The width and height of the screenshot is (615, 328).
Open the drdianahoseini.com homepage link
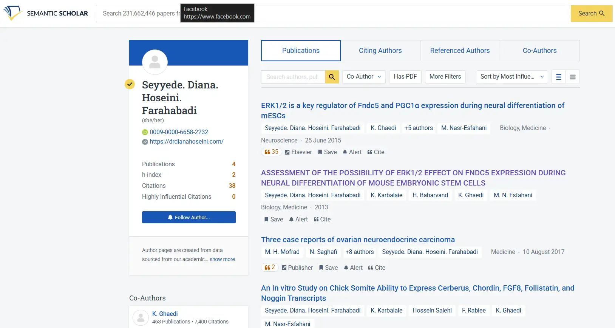(187, 141)
